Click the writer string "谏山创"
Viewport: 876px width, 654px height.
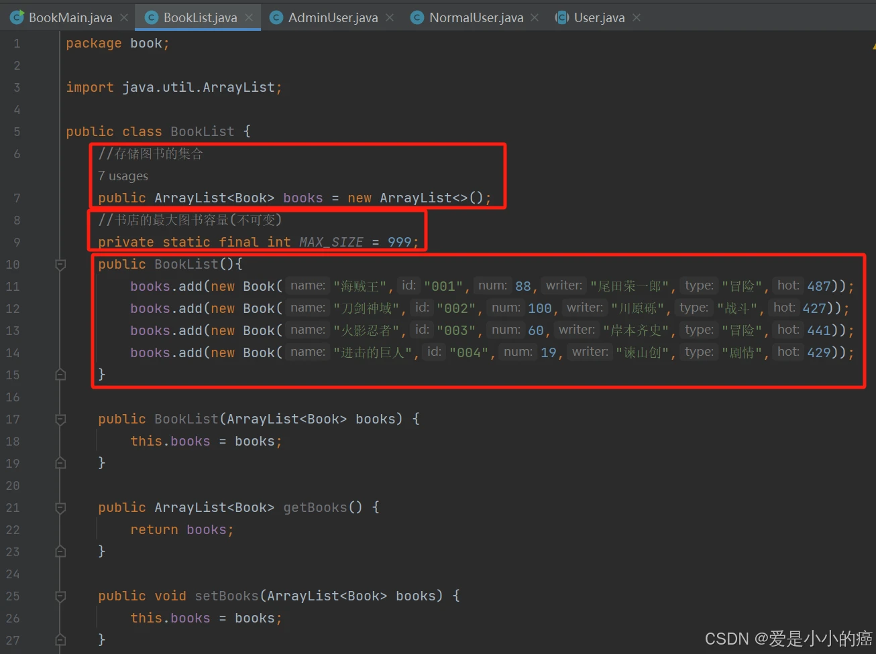pos(642,353)
